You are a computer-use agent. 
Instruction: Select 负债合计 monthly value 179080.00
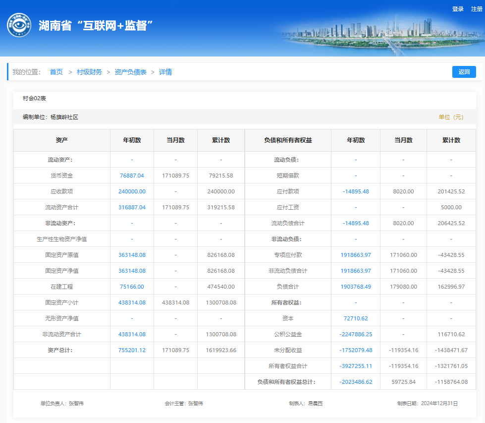(403, 287)
